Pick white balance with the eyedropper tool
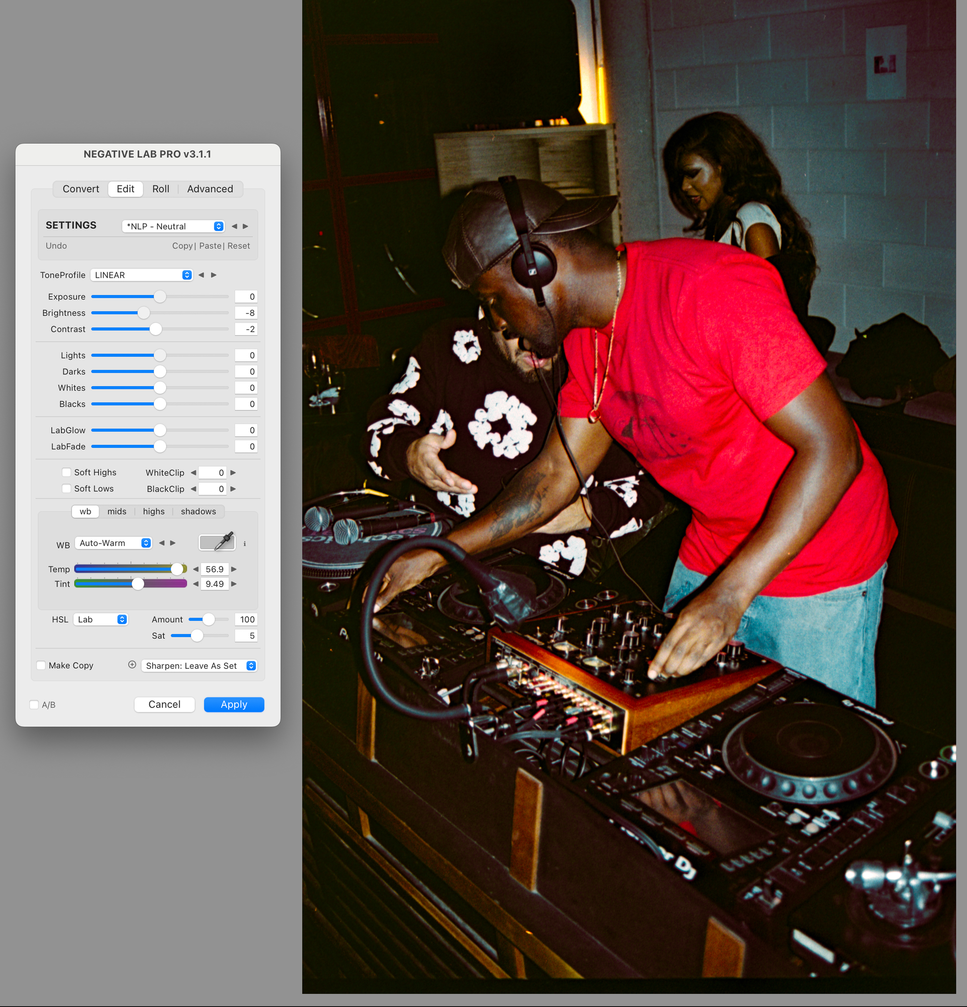 [217, 543]
